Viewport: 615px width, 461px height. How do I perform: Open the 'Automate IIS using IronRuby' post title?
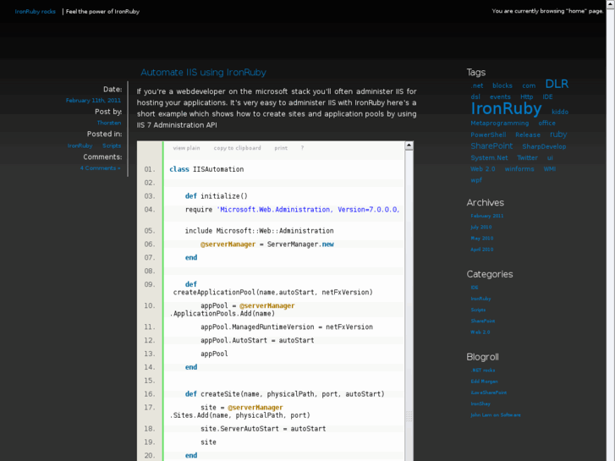(x=203, y=73)
